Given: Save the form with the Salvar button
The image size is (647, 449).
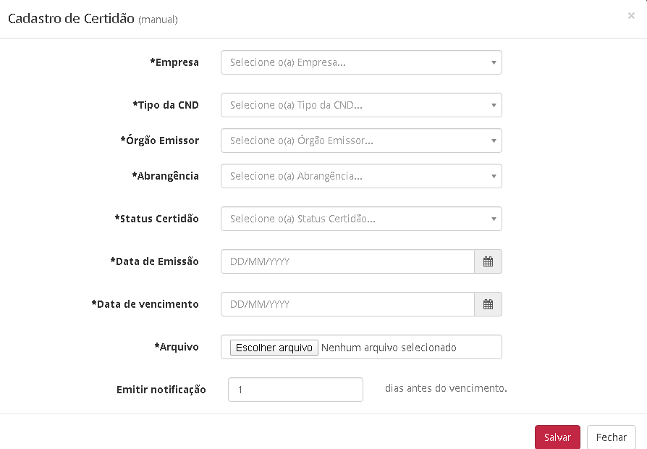Looking at the screenshot, I should point(557,437).
